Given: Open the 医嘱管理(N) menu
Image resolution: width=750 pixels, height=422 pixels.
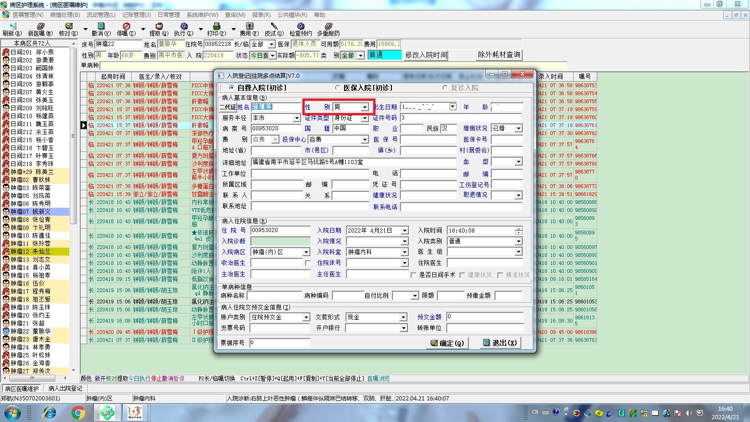Looking at the screenshot, I should click(x=28, y=15).
